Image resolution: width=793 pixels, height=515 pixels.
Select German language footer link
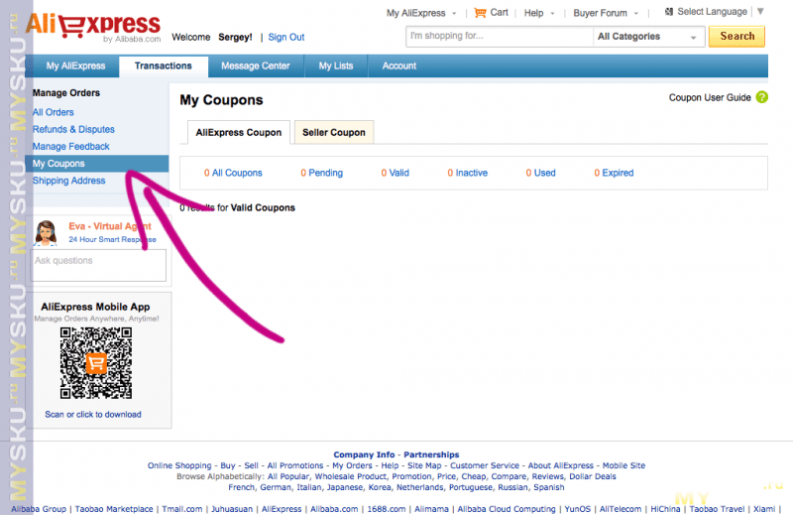[x=276, y=487]
